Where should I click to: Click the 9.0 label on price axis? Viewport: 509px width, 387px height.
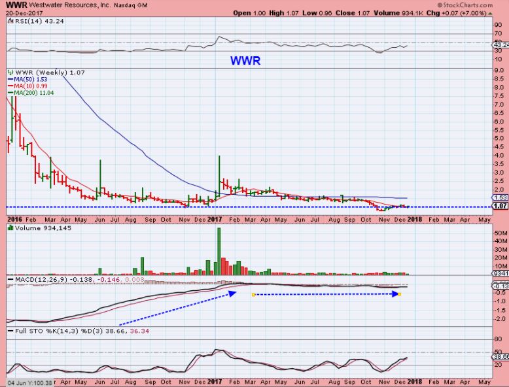(x=499, y=71)
